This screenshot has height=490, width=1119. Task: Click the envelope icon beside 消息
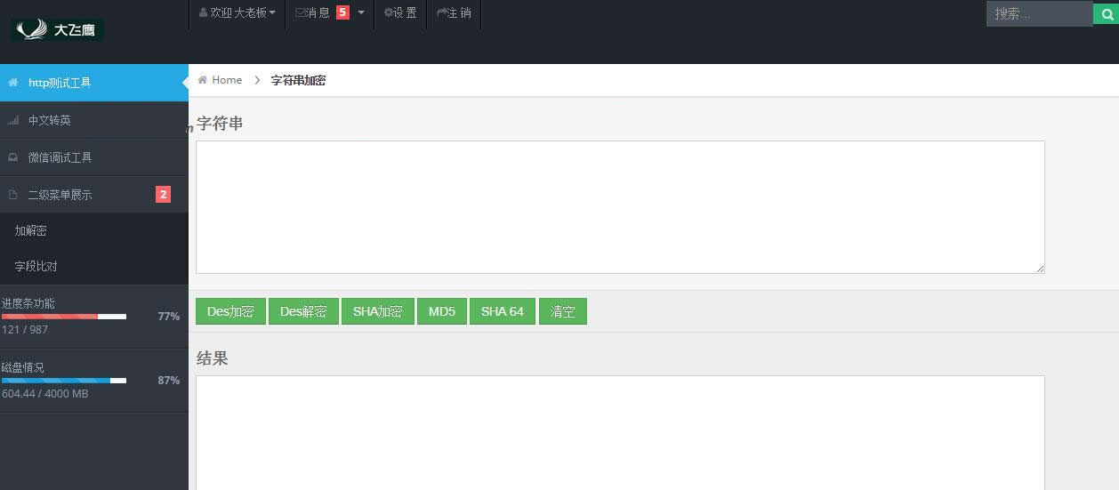(301, 13)
